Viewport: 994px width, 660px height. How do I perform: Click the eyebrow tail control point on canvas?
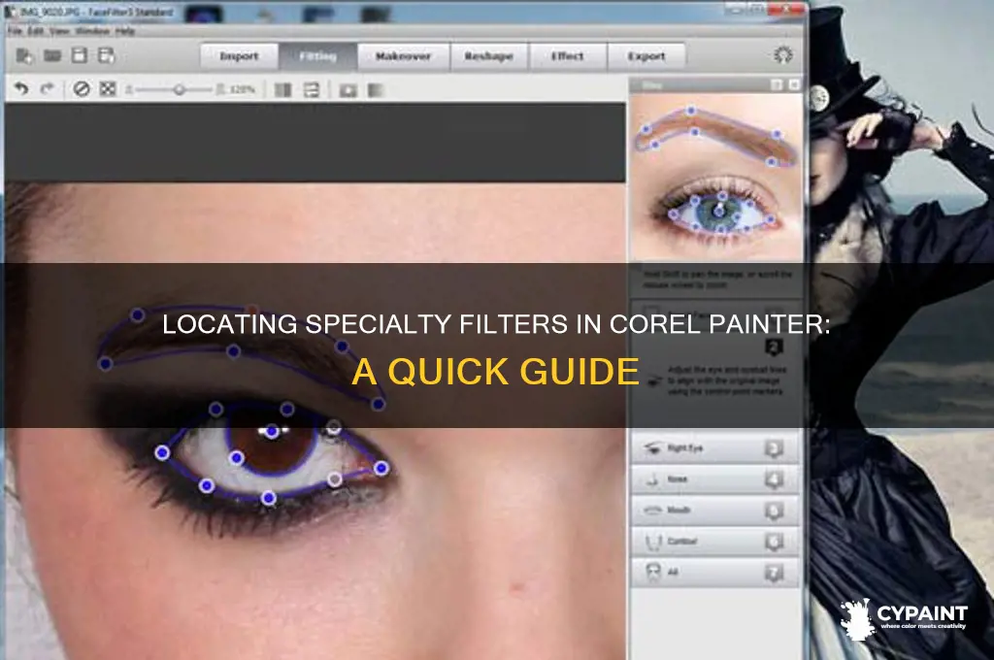(x=106, y=364)
